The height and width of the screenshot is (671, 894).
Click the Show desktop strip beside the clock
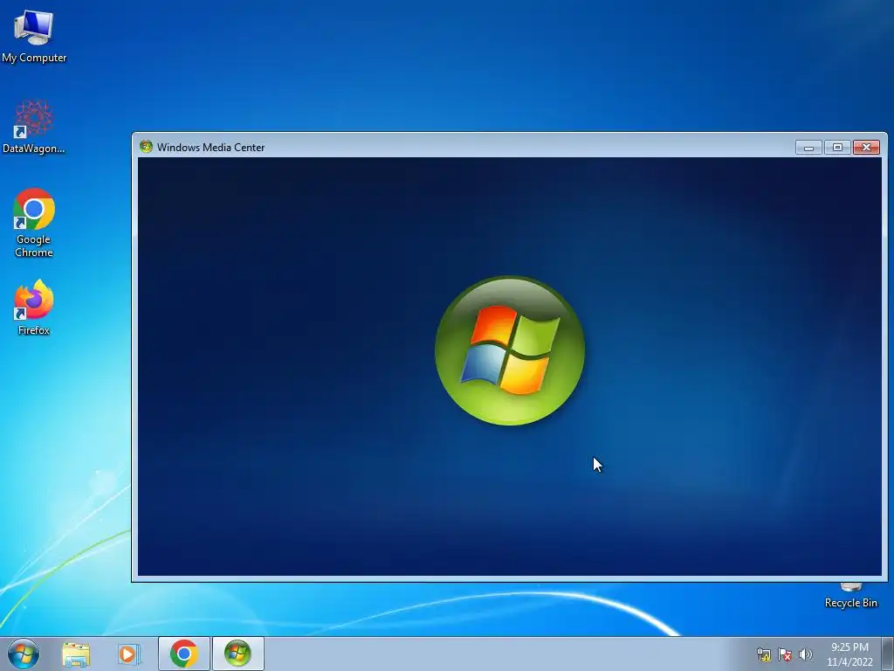(888, 654)
